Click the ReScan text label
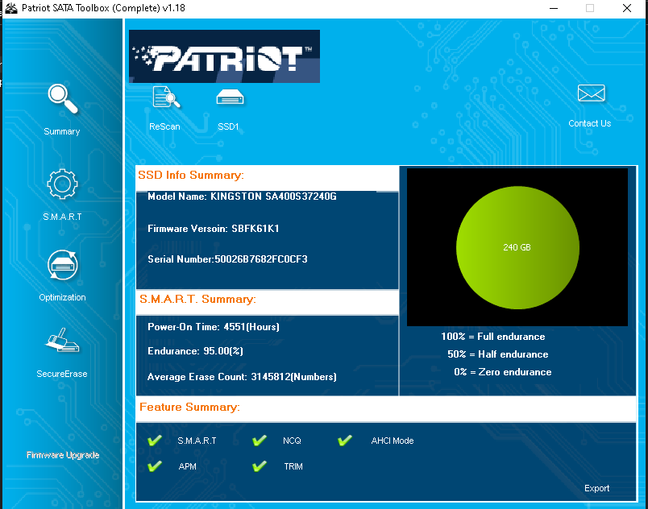648x509 pixels. tap(164, 126)
